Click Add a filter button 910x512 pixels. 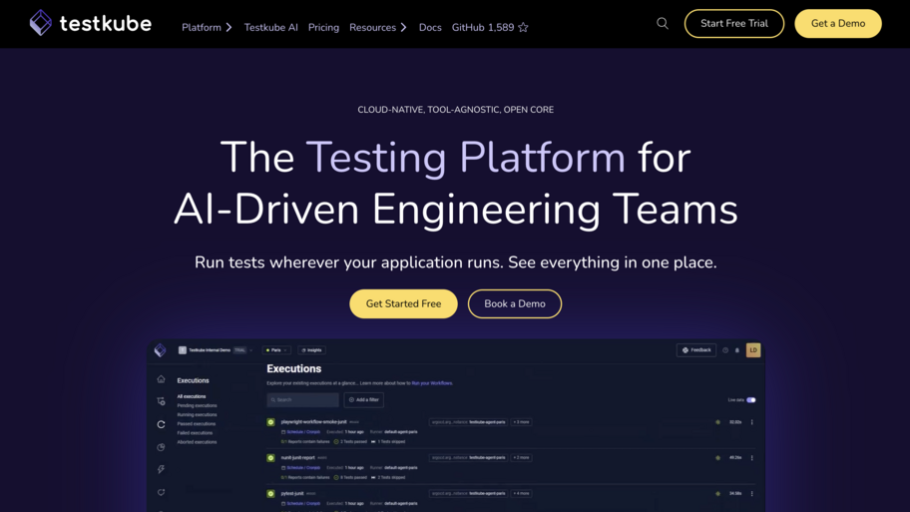pos(364,400)
